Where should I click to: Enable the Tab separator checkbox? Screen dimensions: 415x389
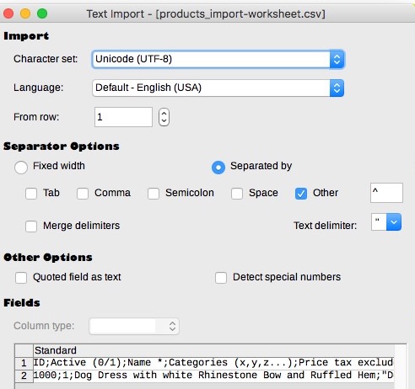(x=31, y=194)
